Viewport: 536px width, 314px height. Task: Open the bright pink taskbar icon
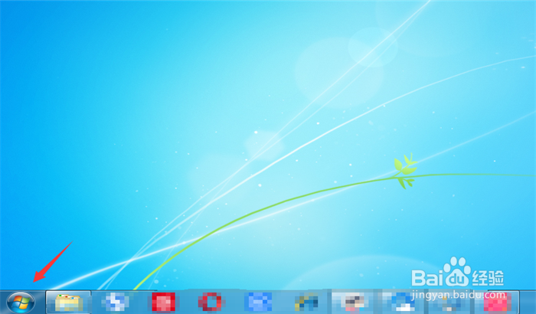click(x=498, y=303)
